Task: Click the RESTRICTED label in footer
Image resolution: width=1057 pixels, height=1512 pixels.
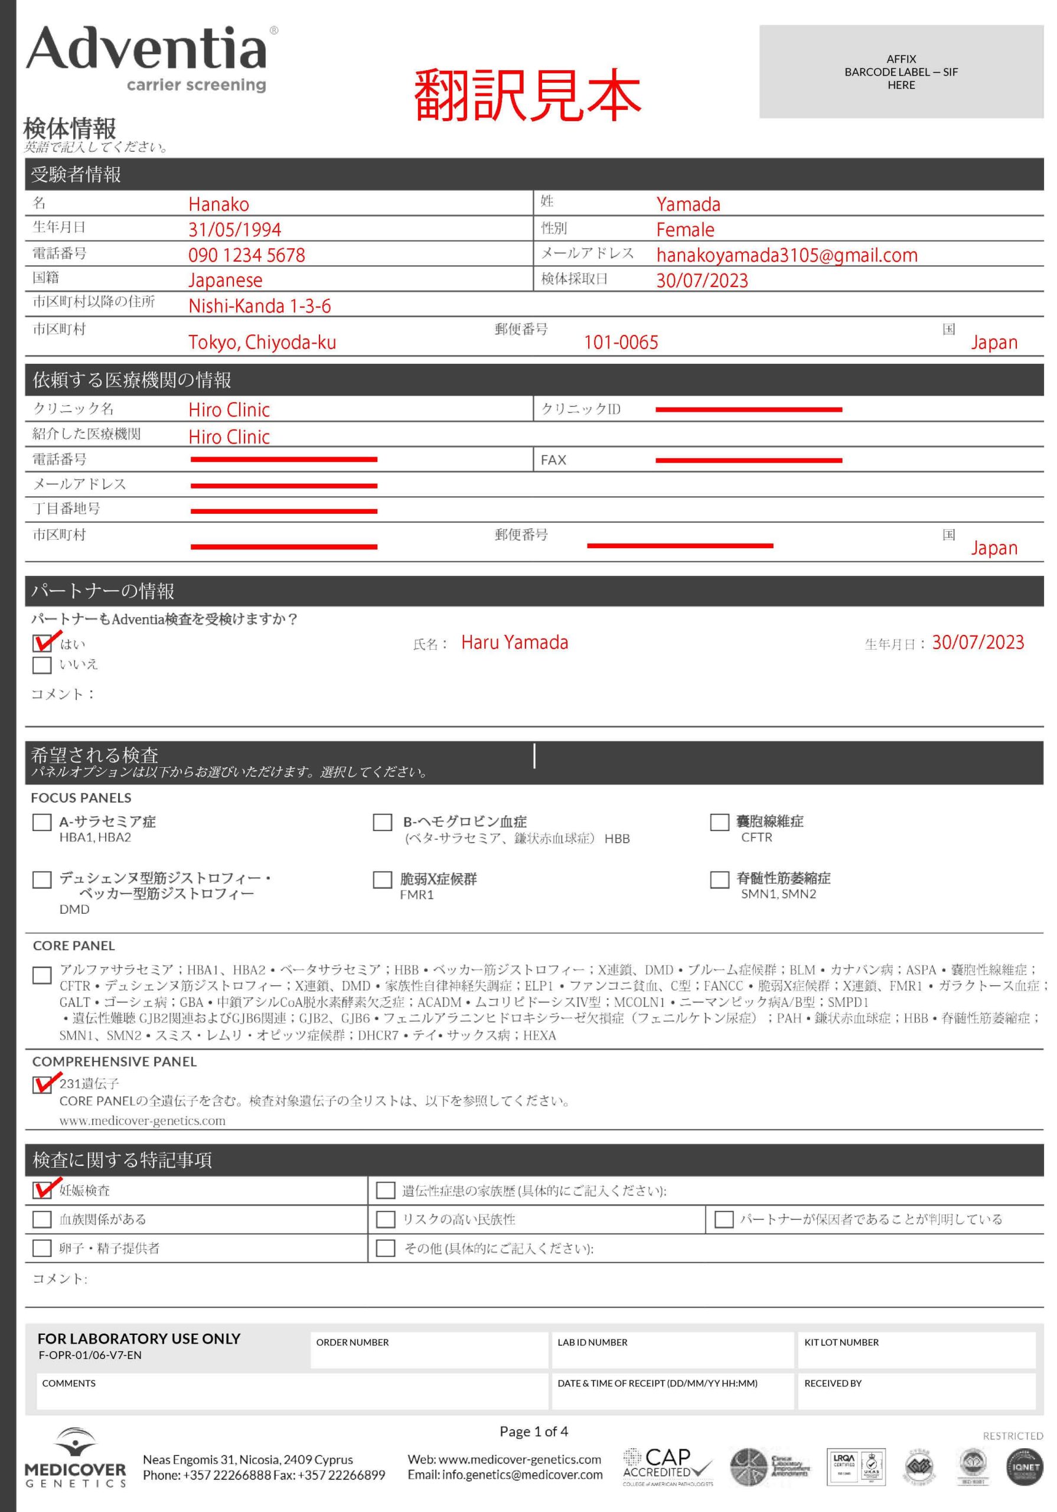Action: (1013, 1436)
